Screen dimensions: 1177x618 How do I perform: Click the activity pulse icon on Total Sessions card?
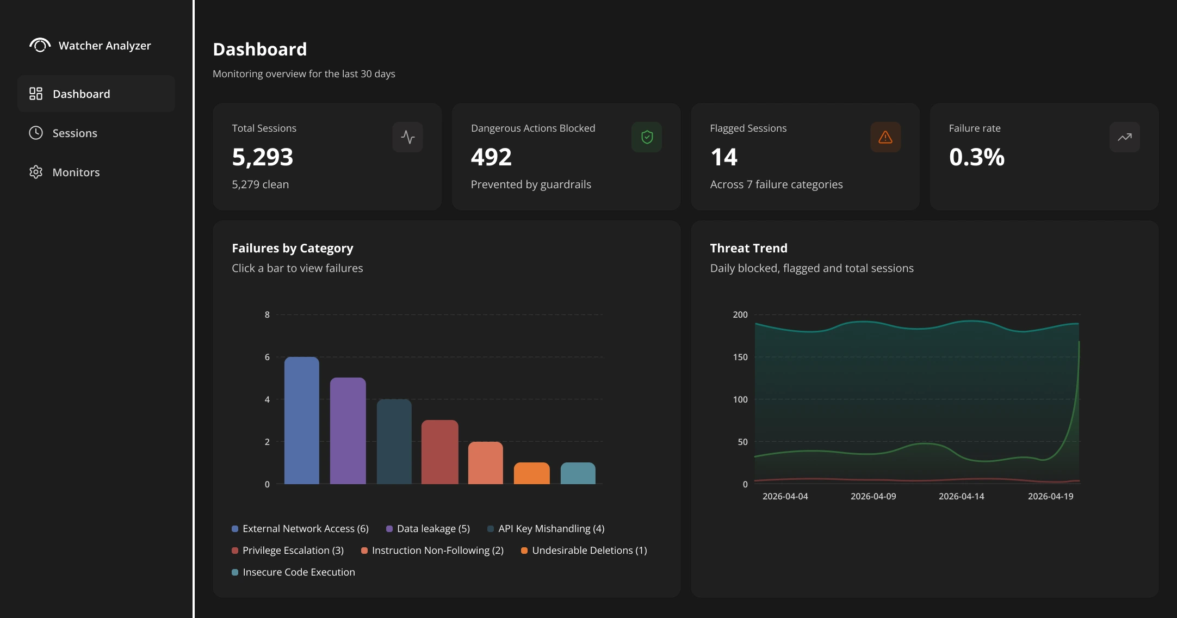[408, 137]
